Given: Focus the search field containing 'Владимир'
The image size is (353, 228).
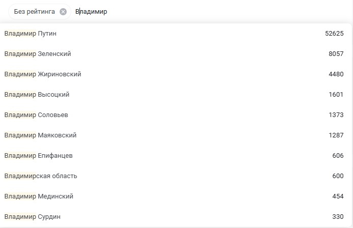Looking at the screenshot, I should (209, 12).
